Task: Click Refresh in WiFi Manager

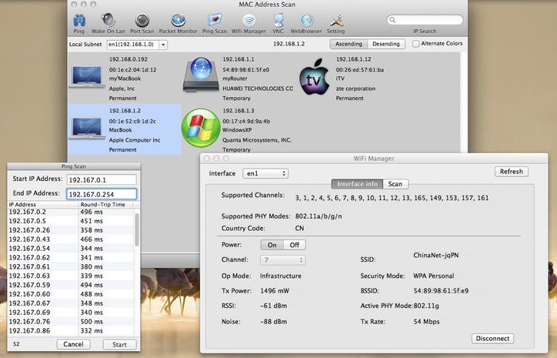Action: point(511,172)
